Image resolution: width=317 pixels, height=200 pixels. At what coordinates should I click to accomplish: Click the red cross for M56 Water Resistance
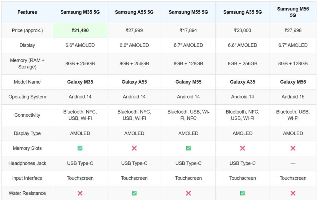tap(293, 193)
